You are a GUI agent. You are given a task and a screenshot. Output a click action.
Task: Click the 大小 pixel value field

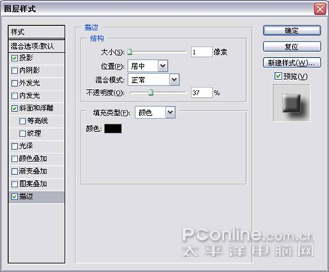(202, 52)
